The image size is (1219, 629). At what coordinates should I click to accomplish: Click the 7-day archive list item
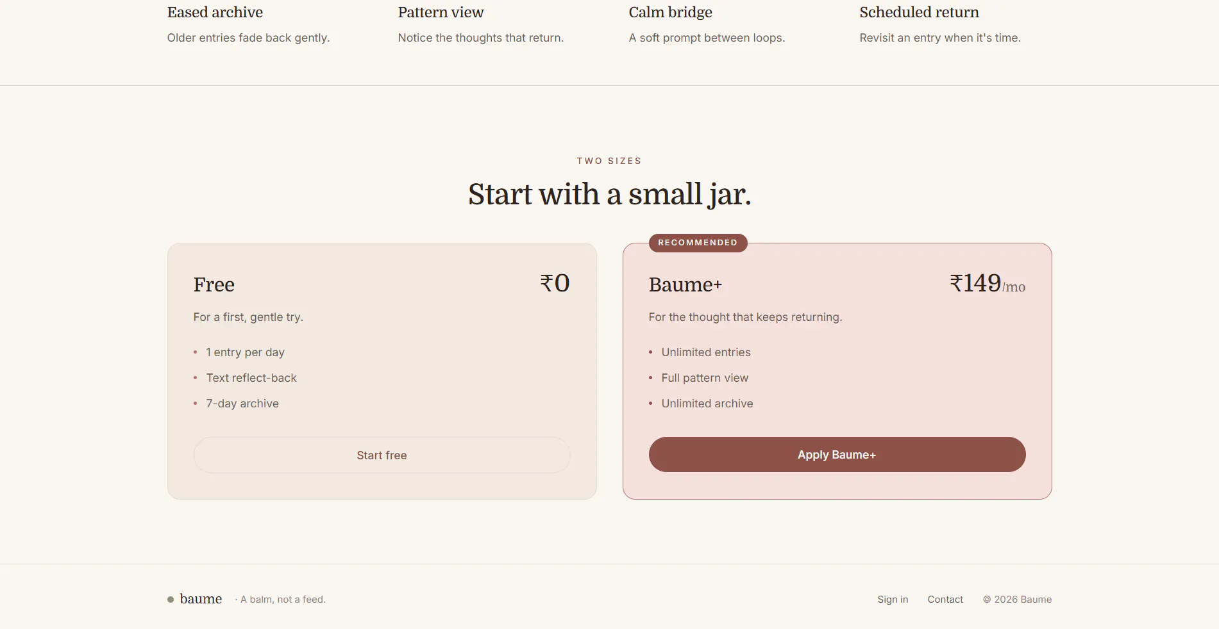tap(242, 404)
